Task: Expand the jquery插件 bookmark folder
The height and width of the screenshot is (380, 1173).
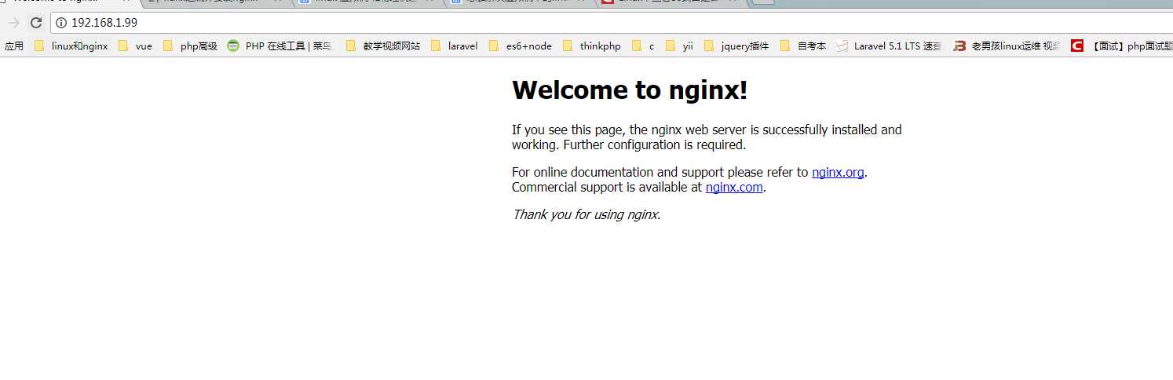Action: [x=736, y=46]
